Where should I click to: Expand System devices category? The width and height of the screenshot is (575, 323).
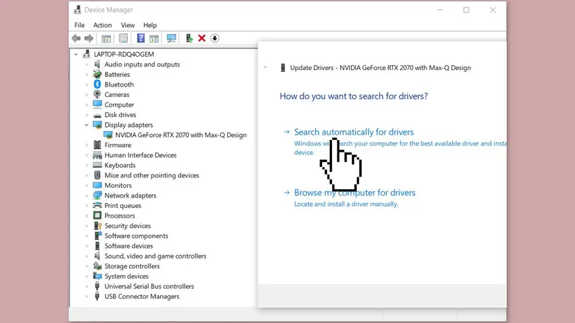[87, 276]
